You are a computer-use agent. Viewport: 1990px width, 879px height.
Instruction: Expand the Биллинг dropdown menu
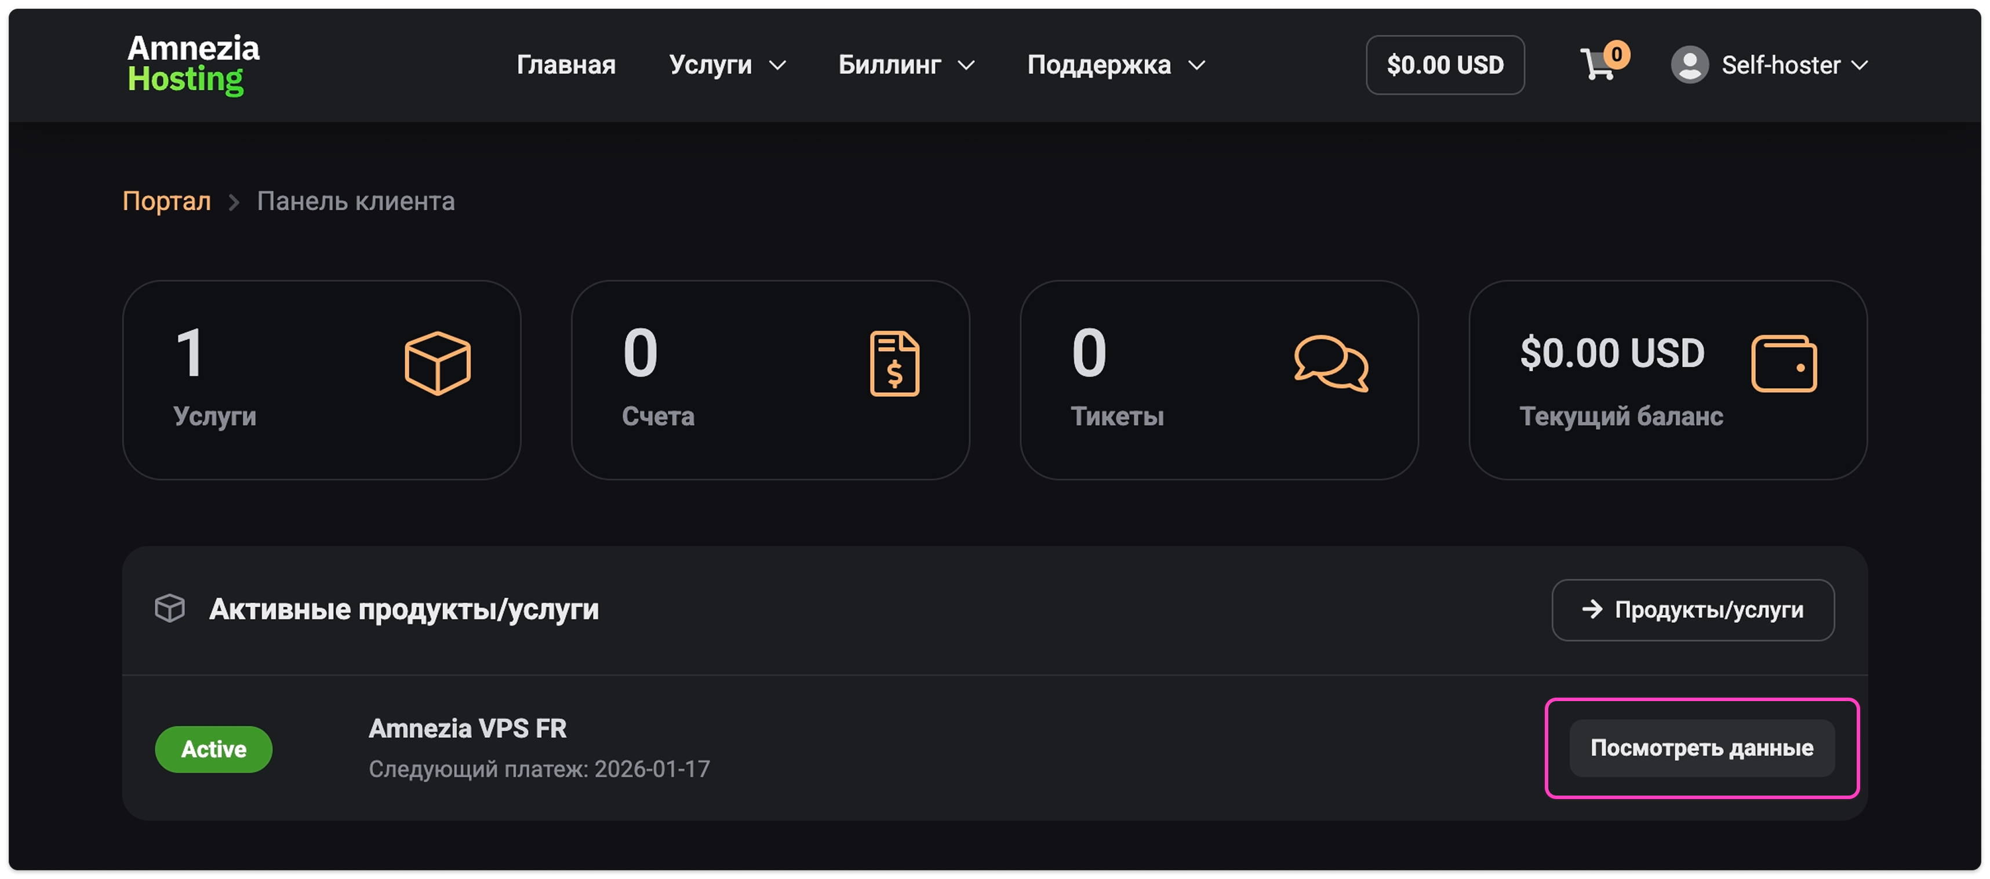[905, 65]
